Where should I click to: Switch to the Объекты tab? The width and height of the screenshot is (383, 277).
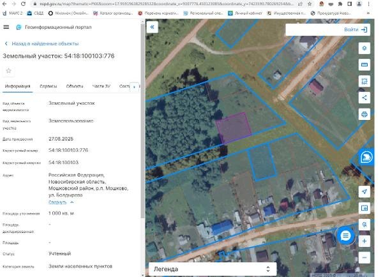[x=75, y=86]
